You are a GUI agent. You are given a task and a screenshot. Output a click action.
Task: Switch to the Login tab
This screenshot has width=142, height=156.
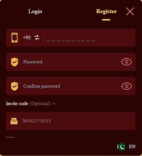35,11
